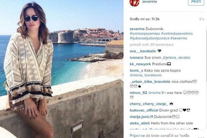Click the Dubrovnik post photo
This screenshot has height=138, width=207.
[62, 69]
